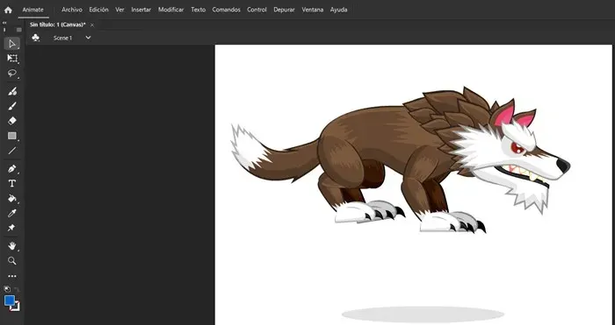Select the Line tool

(x=12, y=151)
